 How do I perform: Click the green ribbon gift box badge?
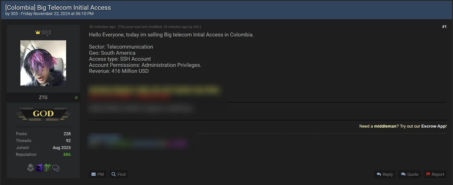pyautogui.click(x=47, y=168)
